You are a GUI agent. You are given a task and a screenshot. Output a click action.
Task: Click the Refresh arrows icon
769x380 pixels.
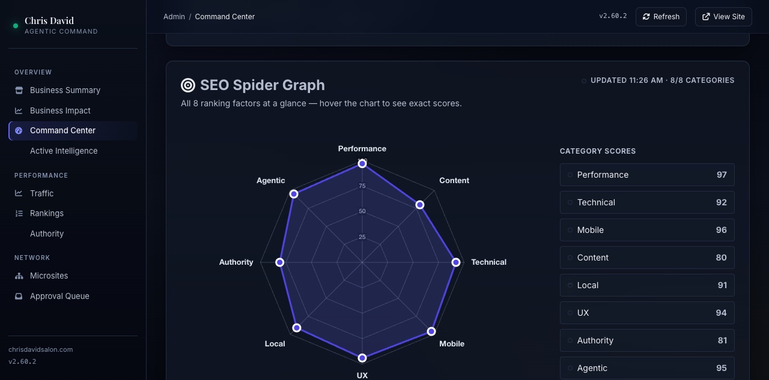click(646, 17)
